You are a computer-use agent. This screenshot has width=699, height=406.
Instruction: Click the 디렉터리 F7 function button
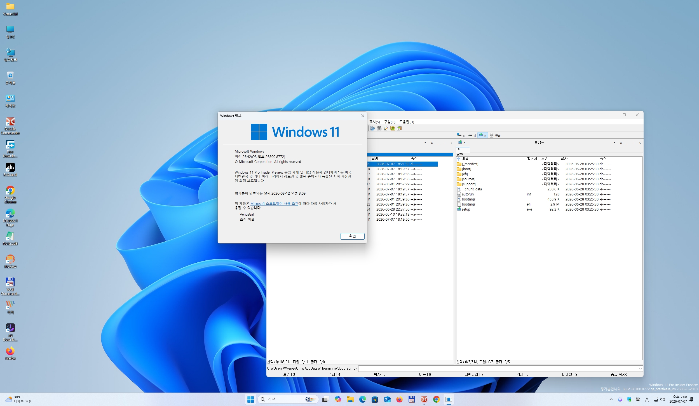click(474, 374)
